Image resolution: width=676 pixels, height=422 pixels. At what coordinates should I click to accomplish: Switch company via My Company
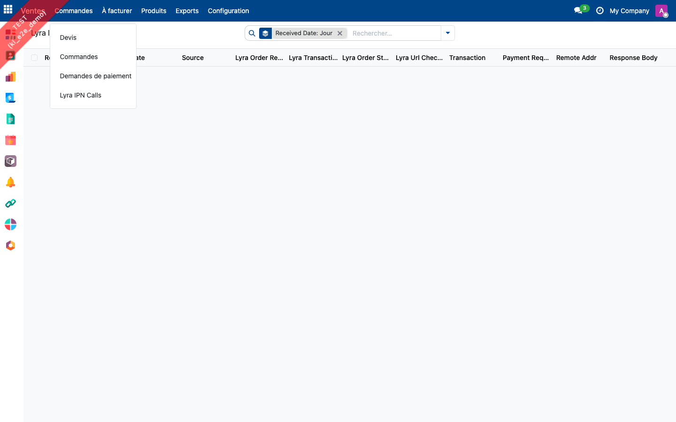coord(630,11)
